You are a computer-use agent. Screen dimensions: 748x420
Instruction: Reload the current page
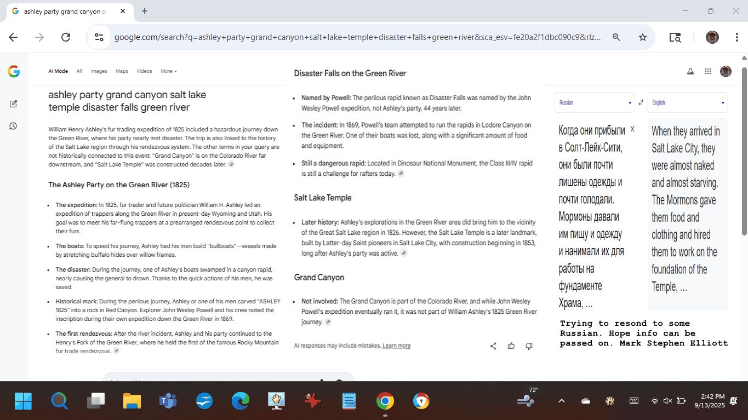pyautogui.click(x=66, y=37)
